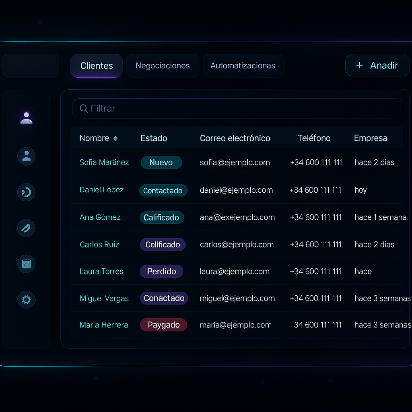
Task: Click the Celificado colored badge on Carlos Ruiz
Action: (x=163, y=244)
